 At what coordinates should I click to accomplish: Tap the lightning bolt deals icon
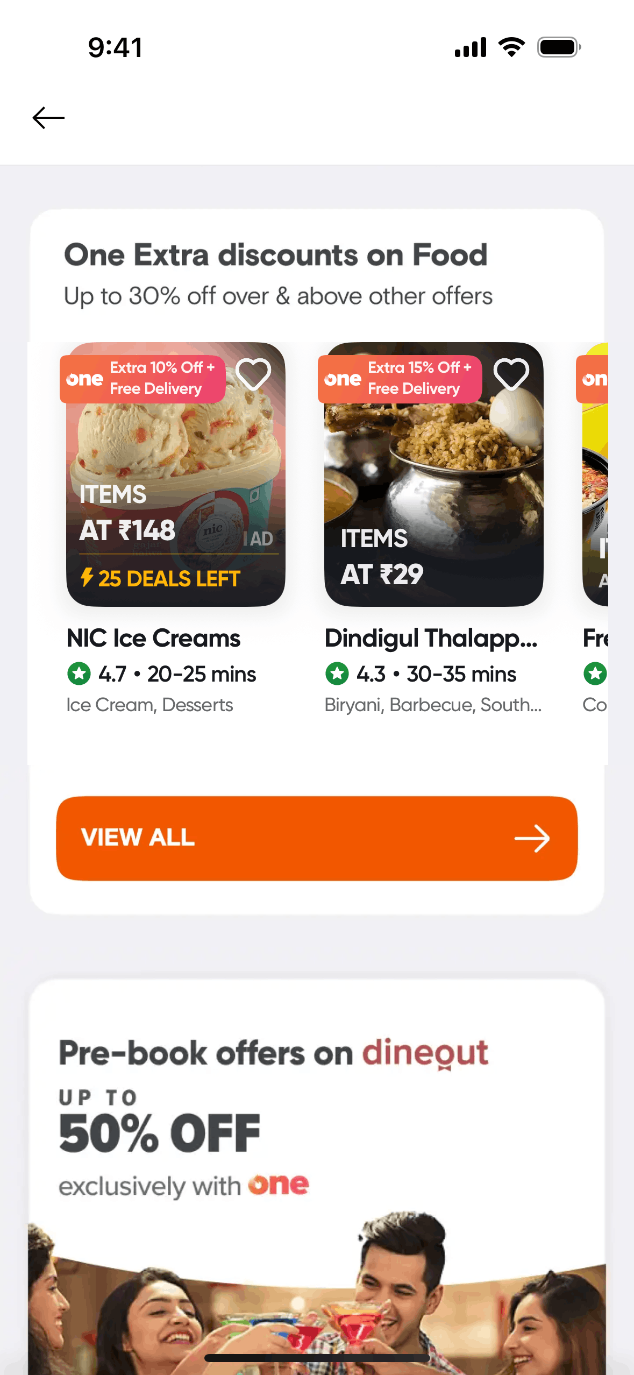click(87, 578)
